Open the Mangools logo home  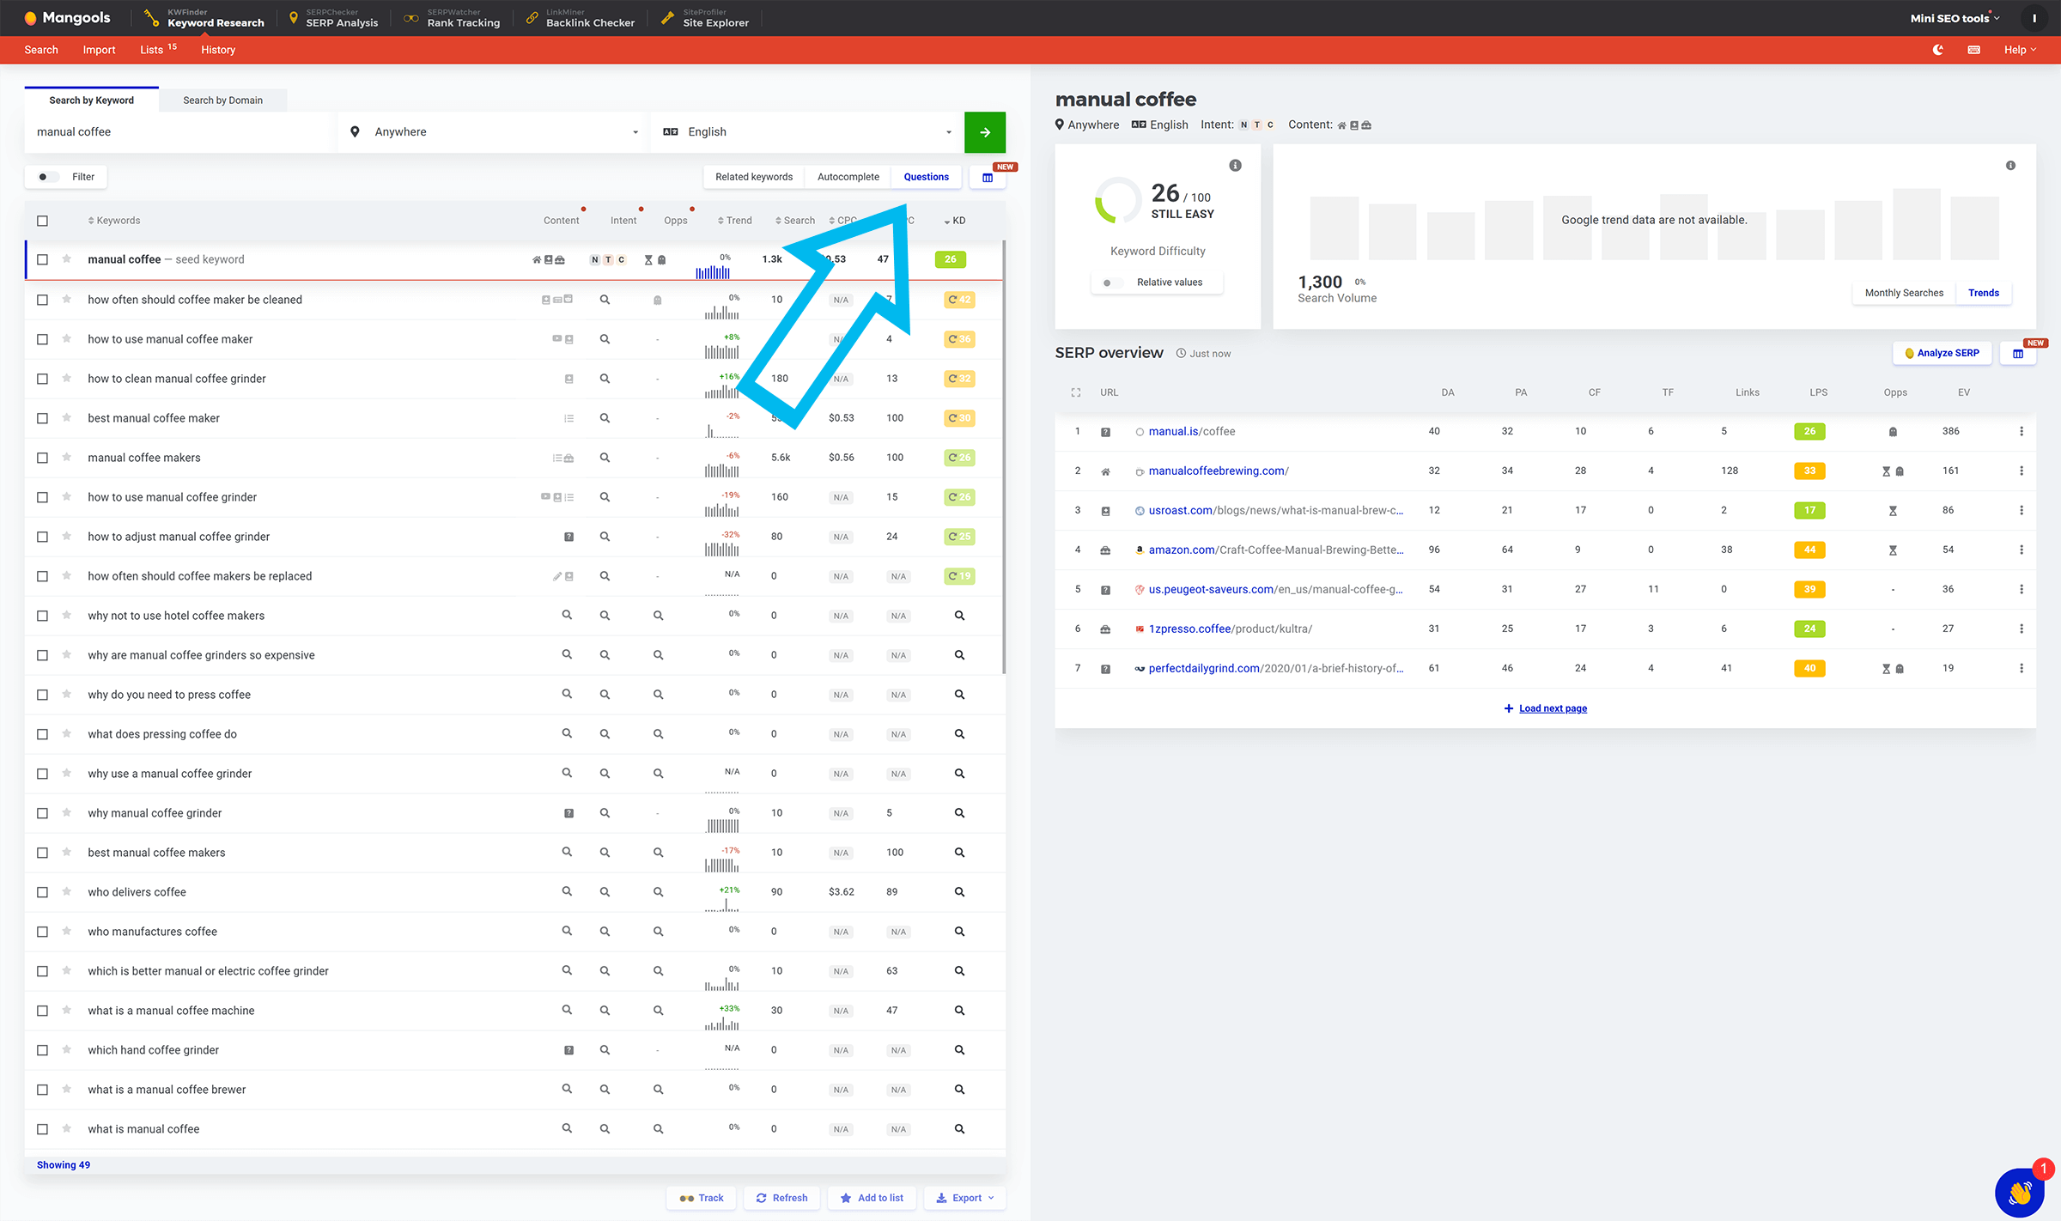click(x=67, y=18)
